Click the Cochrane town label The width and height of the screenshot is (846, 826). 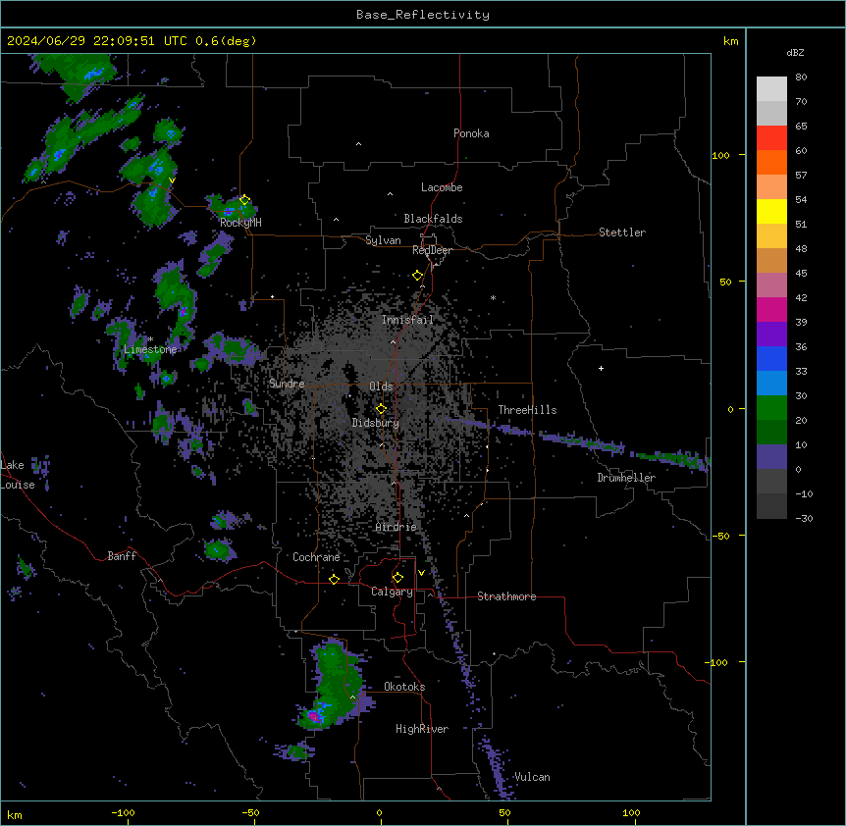click(x=316, y=557)
